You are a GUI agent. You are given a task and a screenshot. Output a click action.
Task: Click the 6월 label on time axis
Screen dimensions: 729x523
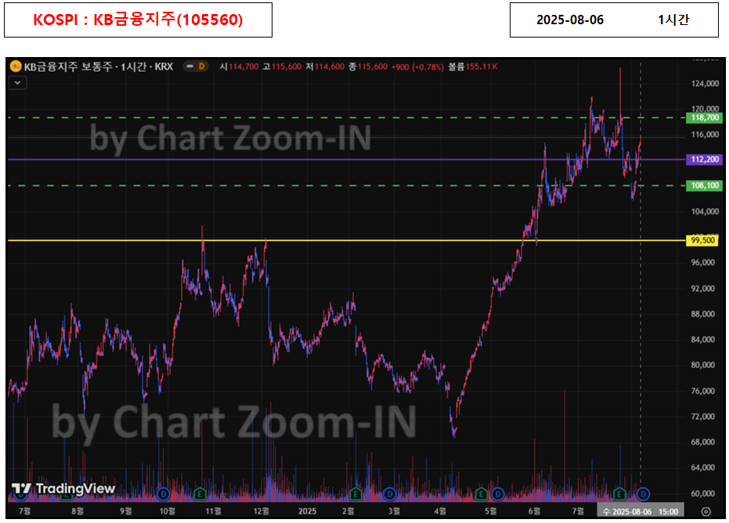coord(534,511)
